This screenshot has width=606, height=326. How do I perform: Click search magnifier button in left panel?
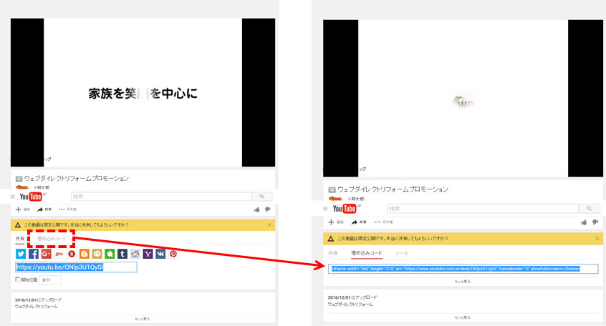[x=262, y=197]
